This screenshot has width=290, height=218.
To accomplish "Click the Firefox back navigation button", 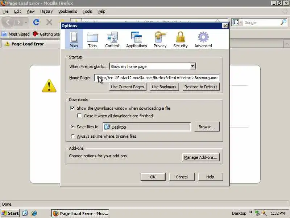I will click(8, 23).
